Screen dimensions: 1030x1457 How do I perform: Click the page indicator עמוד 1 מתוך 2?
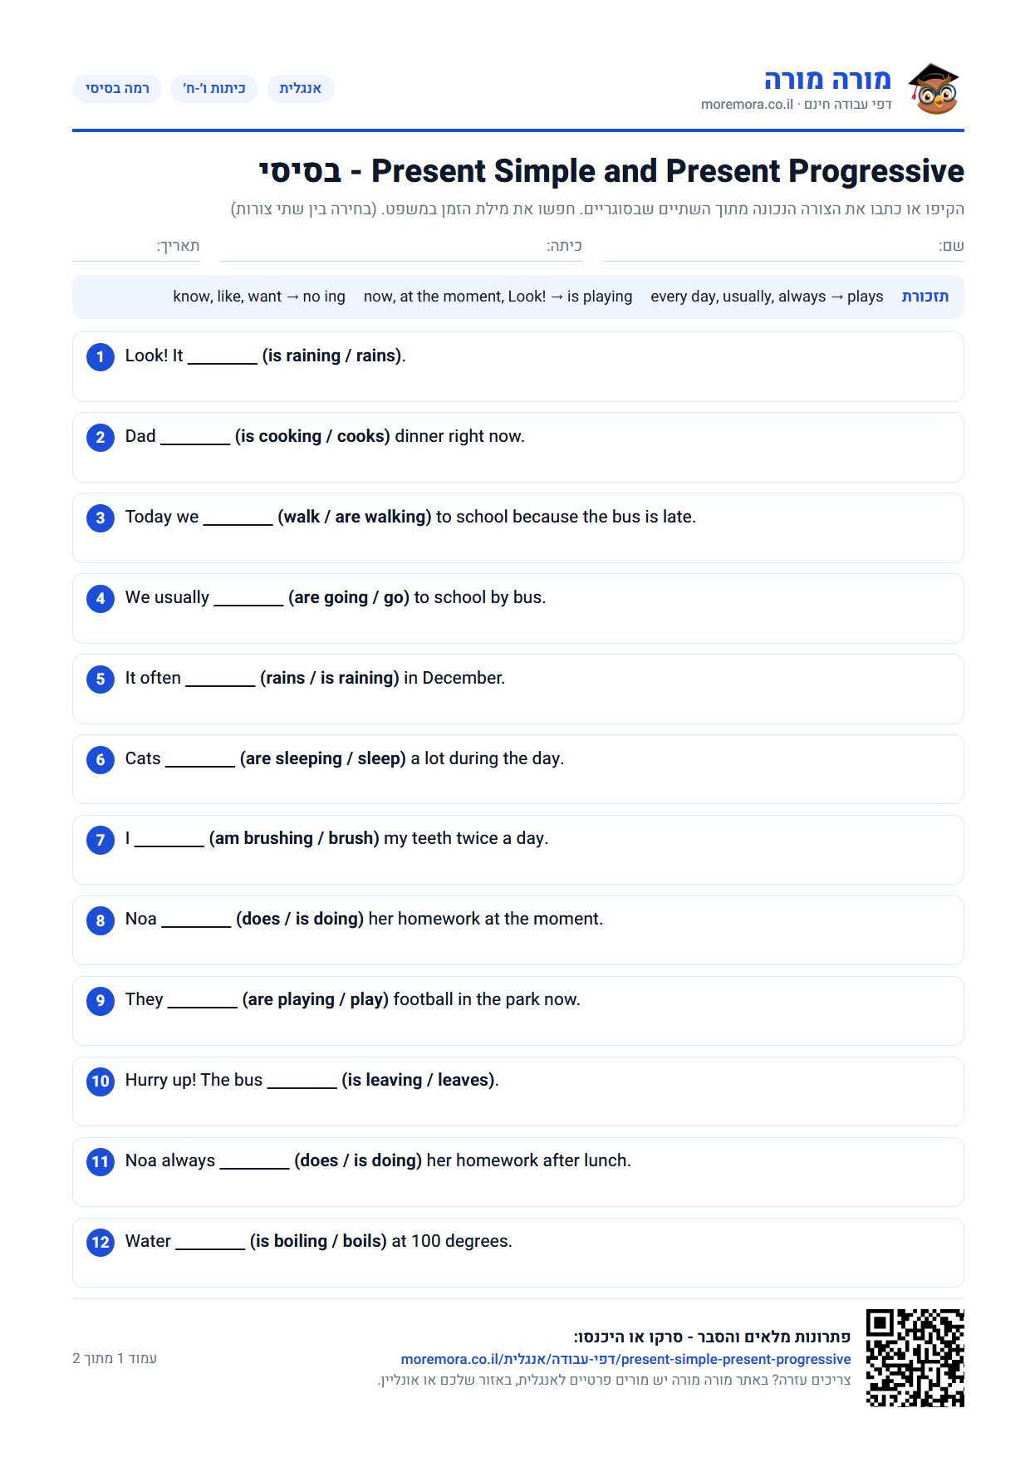click(115, 1358)
